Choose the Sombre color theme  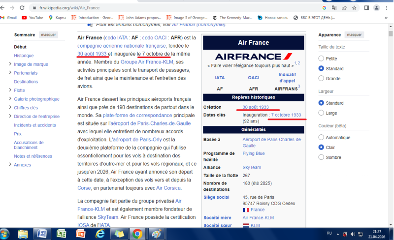coord(322,157)
